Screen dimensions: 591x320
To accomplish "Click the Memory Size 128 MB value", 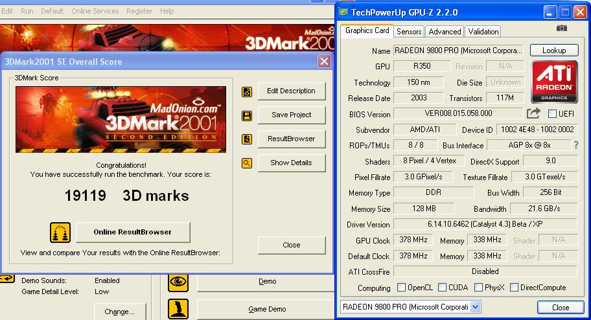I will 424,209.
